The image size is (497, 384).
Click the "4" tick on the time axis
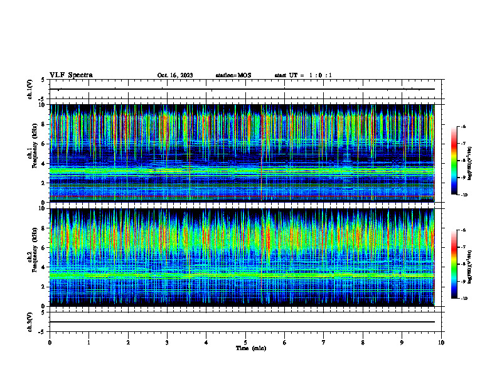pos(206,343)
